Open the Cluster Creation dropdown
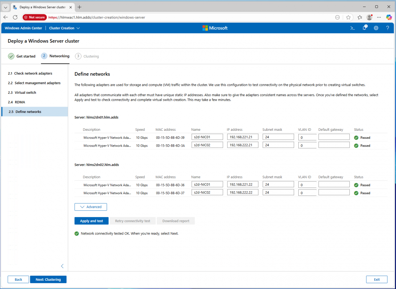Image resolution: width=396 pixels, height=289 pixels. coord(64,28)
